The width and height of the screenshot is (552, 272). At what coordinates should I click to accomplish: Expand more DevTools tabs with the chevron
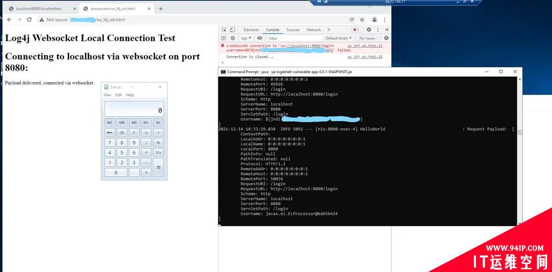[x=329, y=30]
